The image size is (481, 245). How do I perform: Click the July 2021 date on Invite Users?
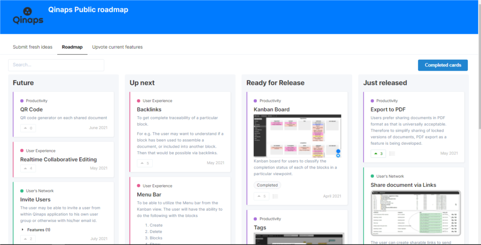pos(99,239)
